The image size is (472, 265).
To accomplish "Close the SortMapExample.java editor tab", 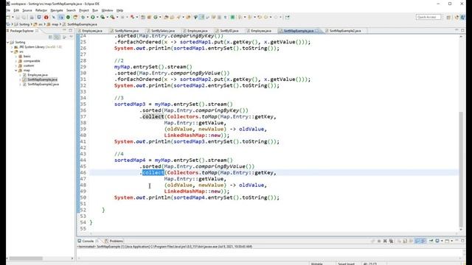I will (x=316, y=31).
